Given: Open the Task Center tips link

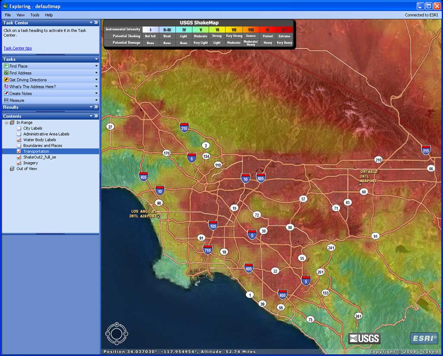Looking at the screenshot, I should point(17,48).
